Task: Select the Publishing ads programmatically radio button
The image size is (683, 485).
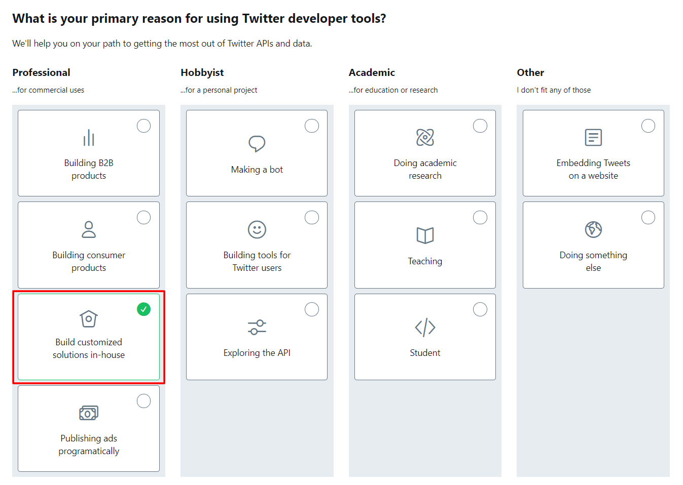Action: tap(143, 401)
